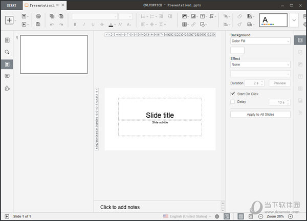The height and width of the screenshot is (221, 307).
Task: Click the Insert Shape icon
Action: click(x=202, y=25)
